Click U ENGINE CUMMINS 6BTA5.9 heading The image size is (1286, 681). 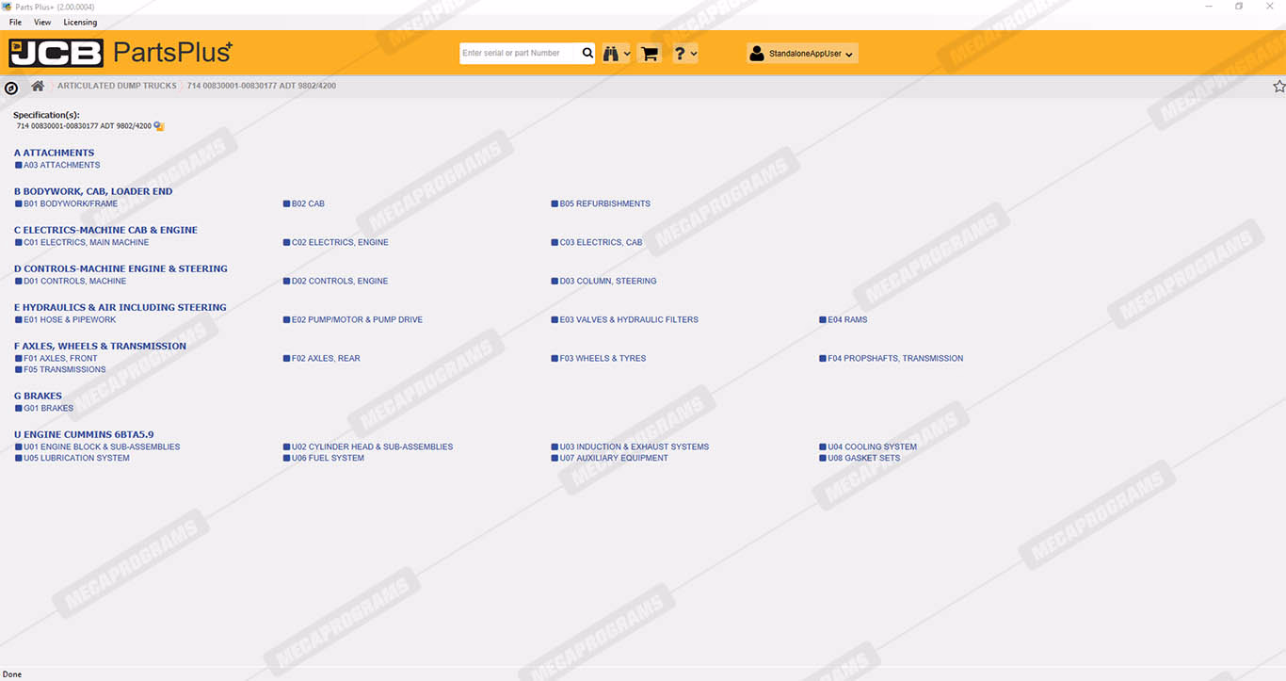(x=84, y=434)
